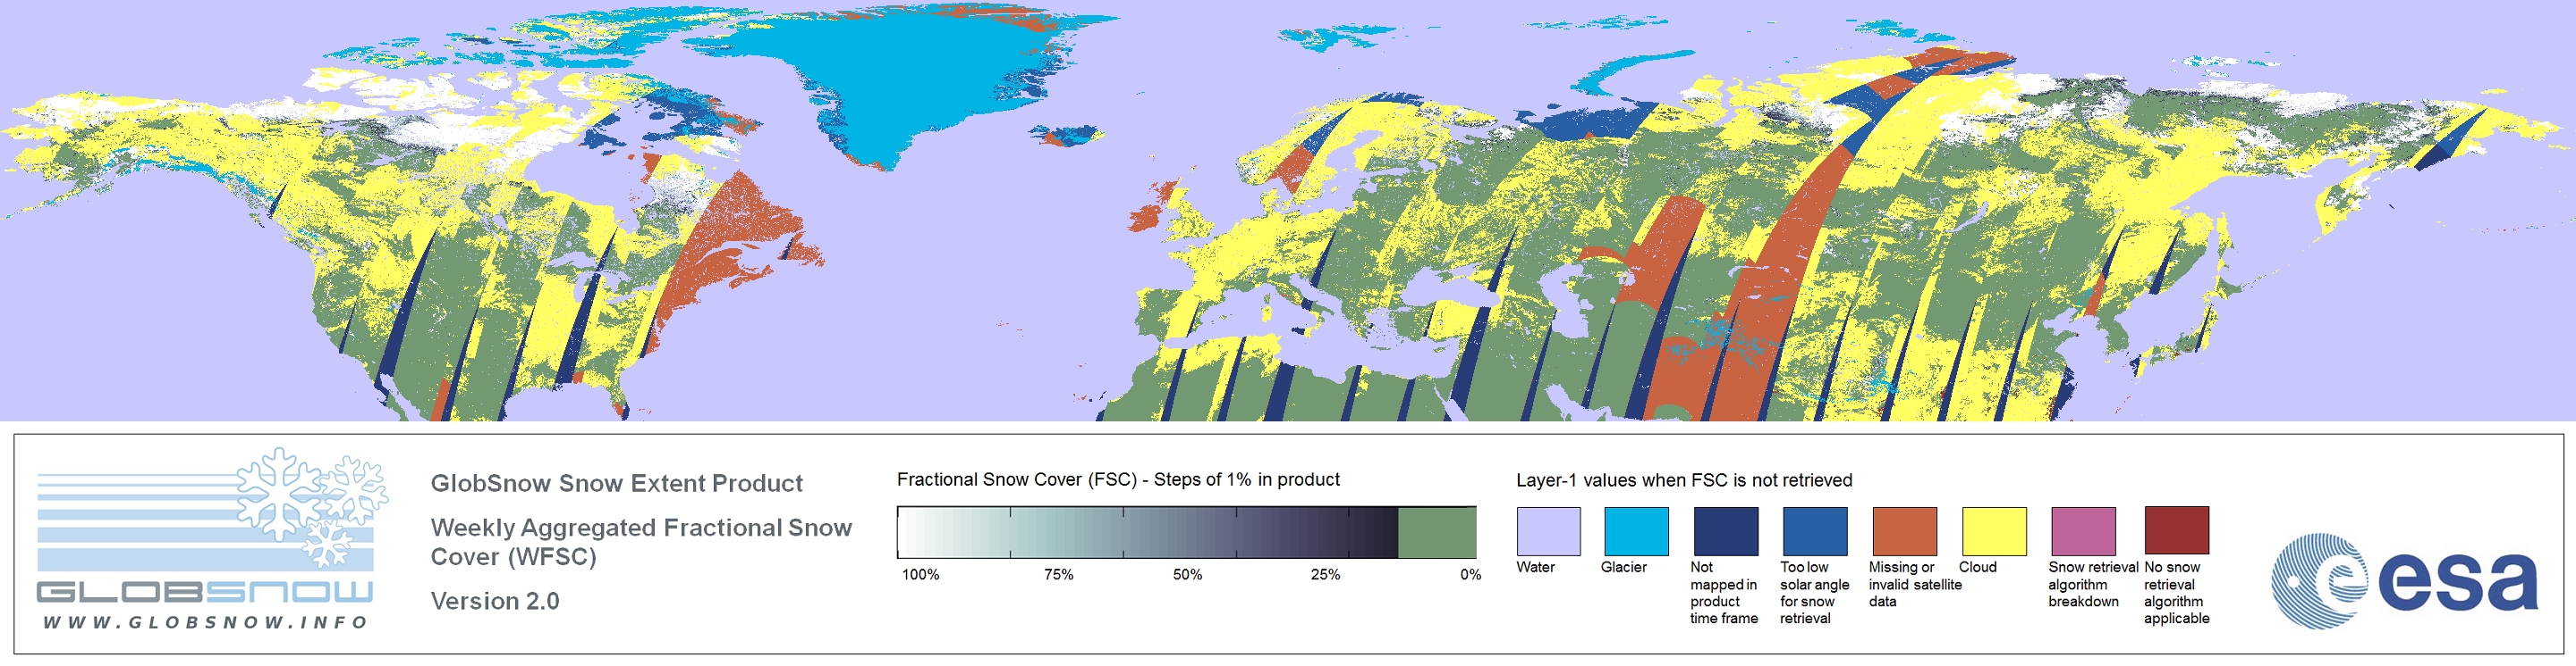Select the Too low solar angle swatch
2576x666 pixels.
point(1814,530)
